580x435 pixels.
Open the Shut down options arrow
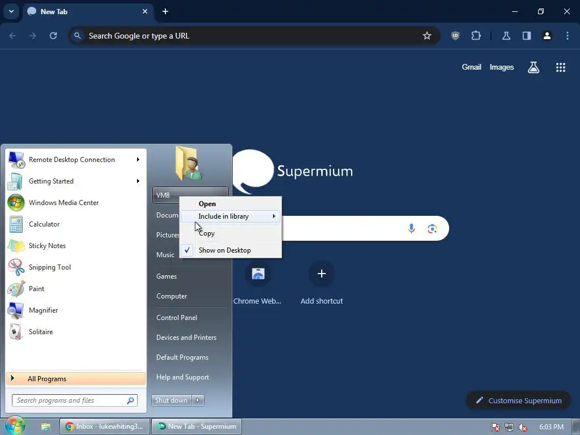coord(198,400)
